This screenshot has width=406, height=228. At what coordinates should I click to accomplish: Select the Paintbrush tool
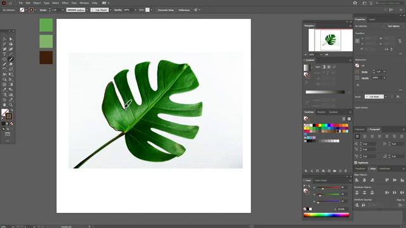(11, 59)
